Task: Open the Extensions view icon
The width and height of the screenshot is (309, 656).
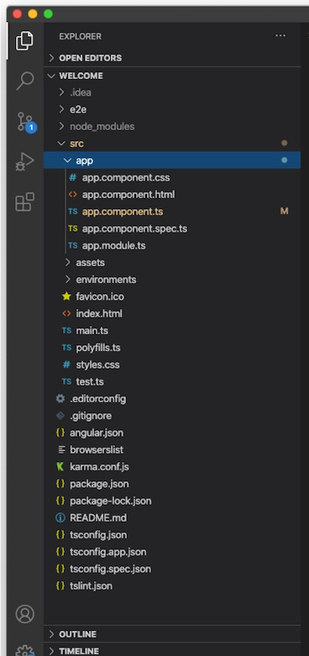Action: pyautogui.click(x=24, y=202)
